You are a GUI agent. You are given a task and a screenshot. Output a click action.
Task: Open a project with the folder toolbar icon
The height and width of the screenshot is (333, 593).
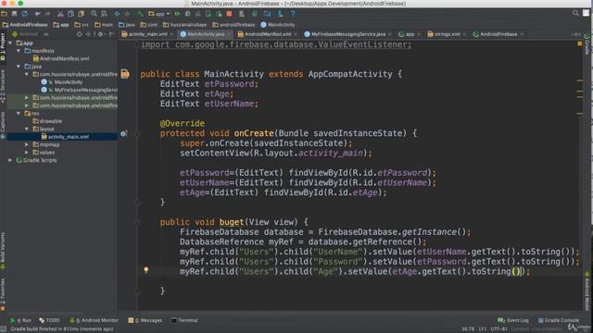[x=4, y=14]
